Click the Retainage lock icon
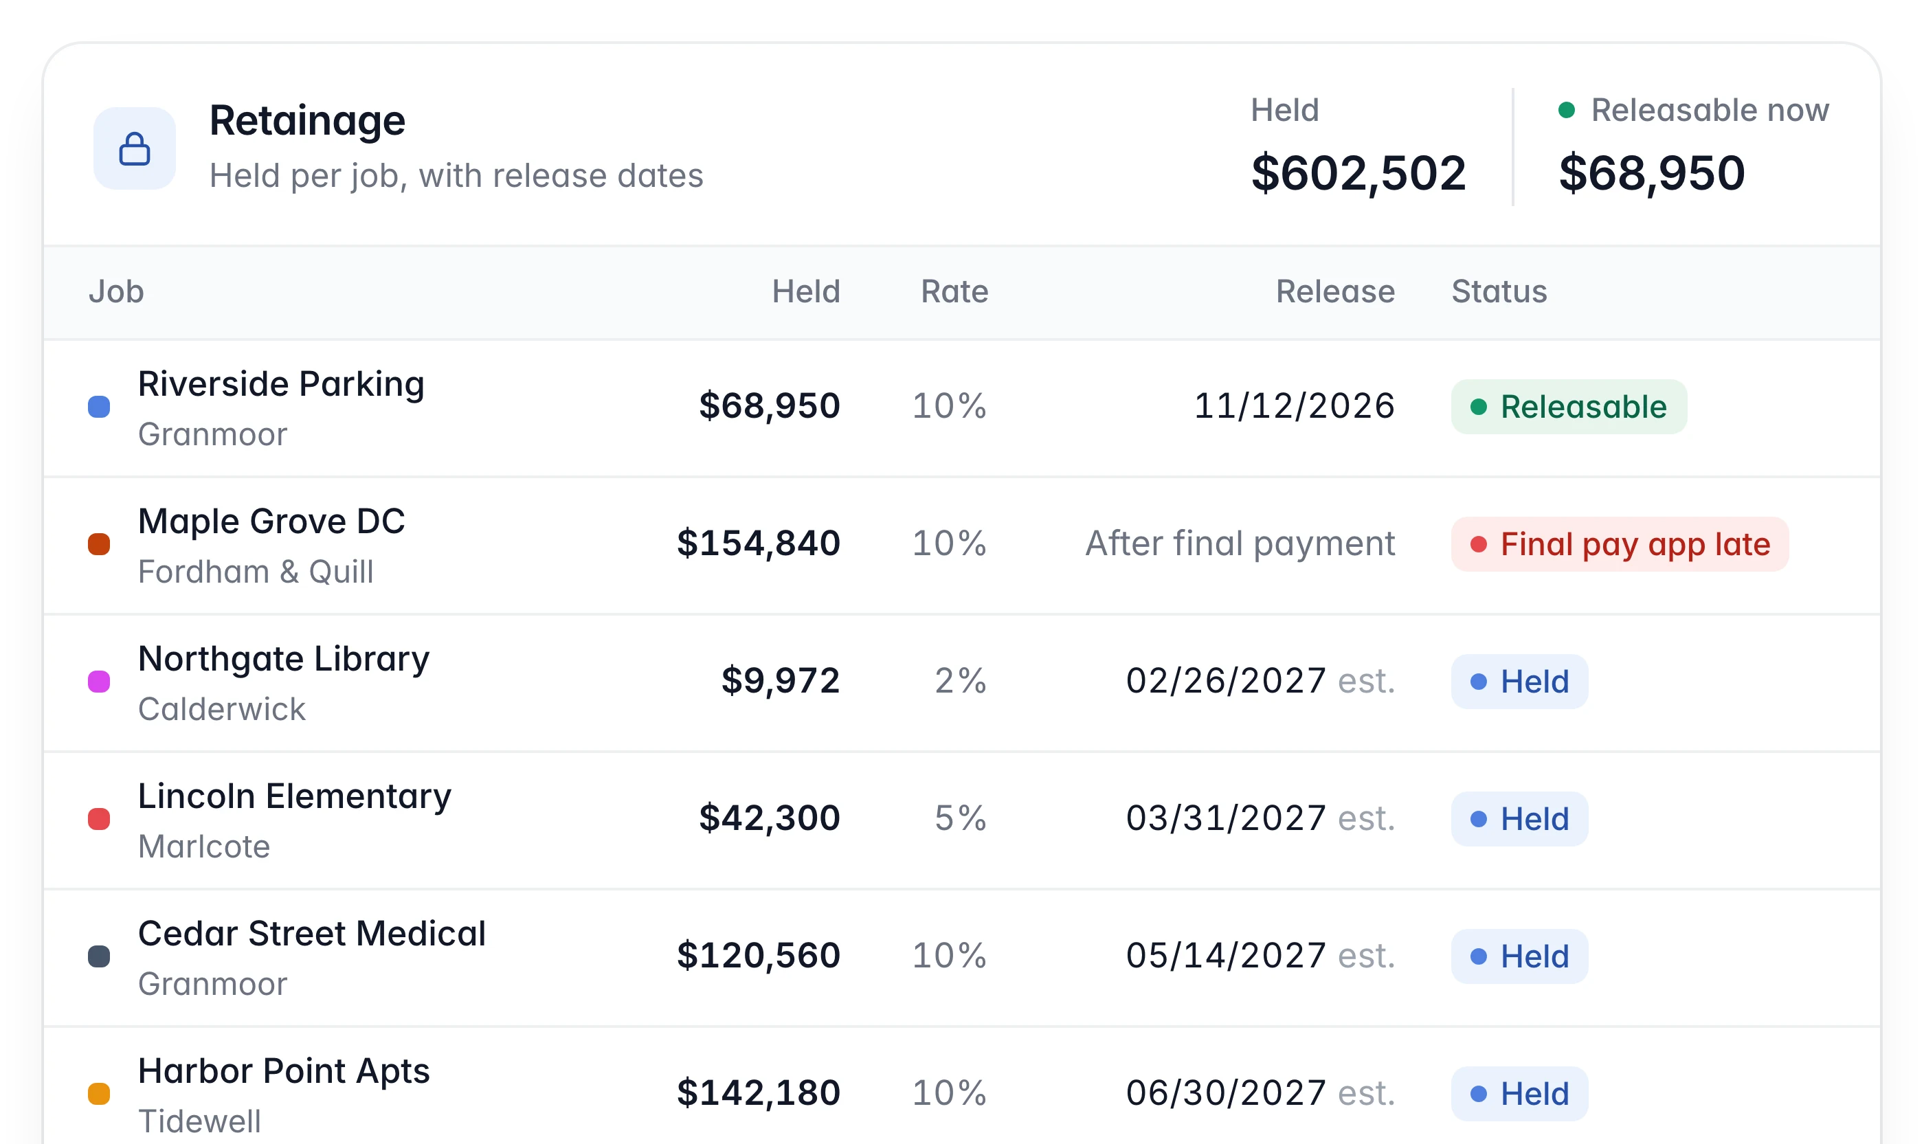 point(134,148)
